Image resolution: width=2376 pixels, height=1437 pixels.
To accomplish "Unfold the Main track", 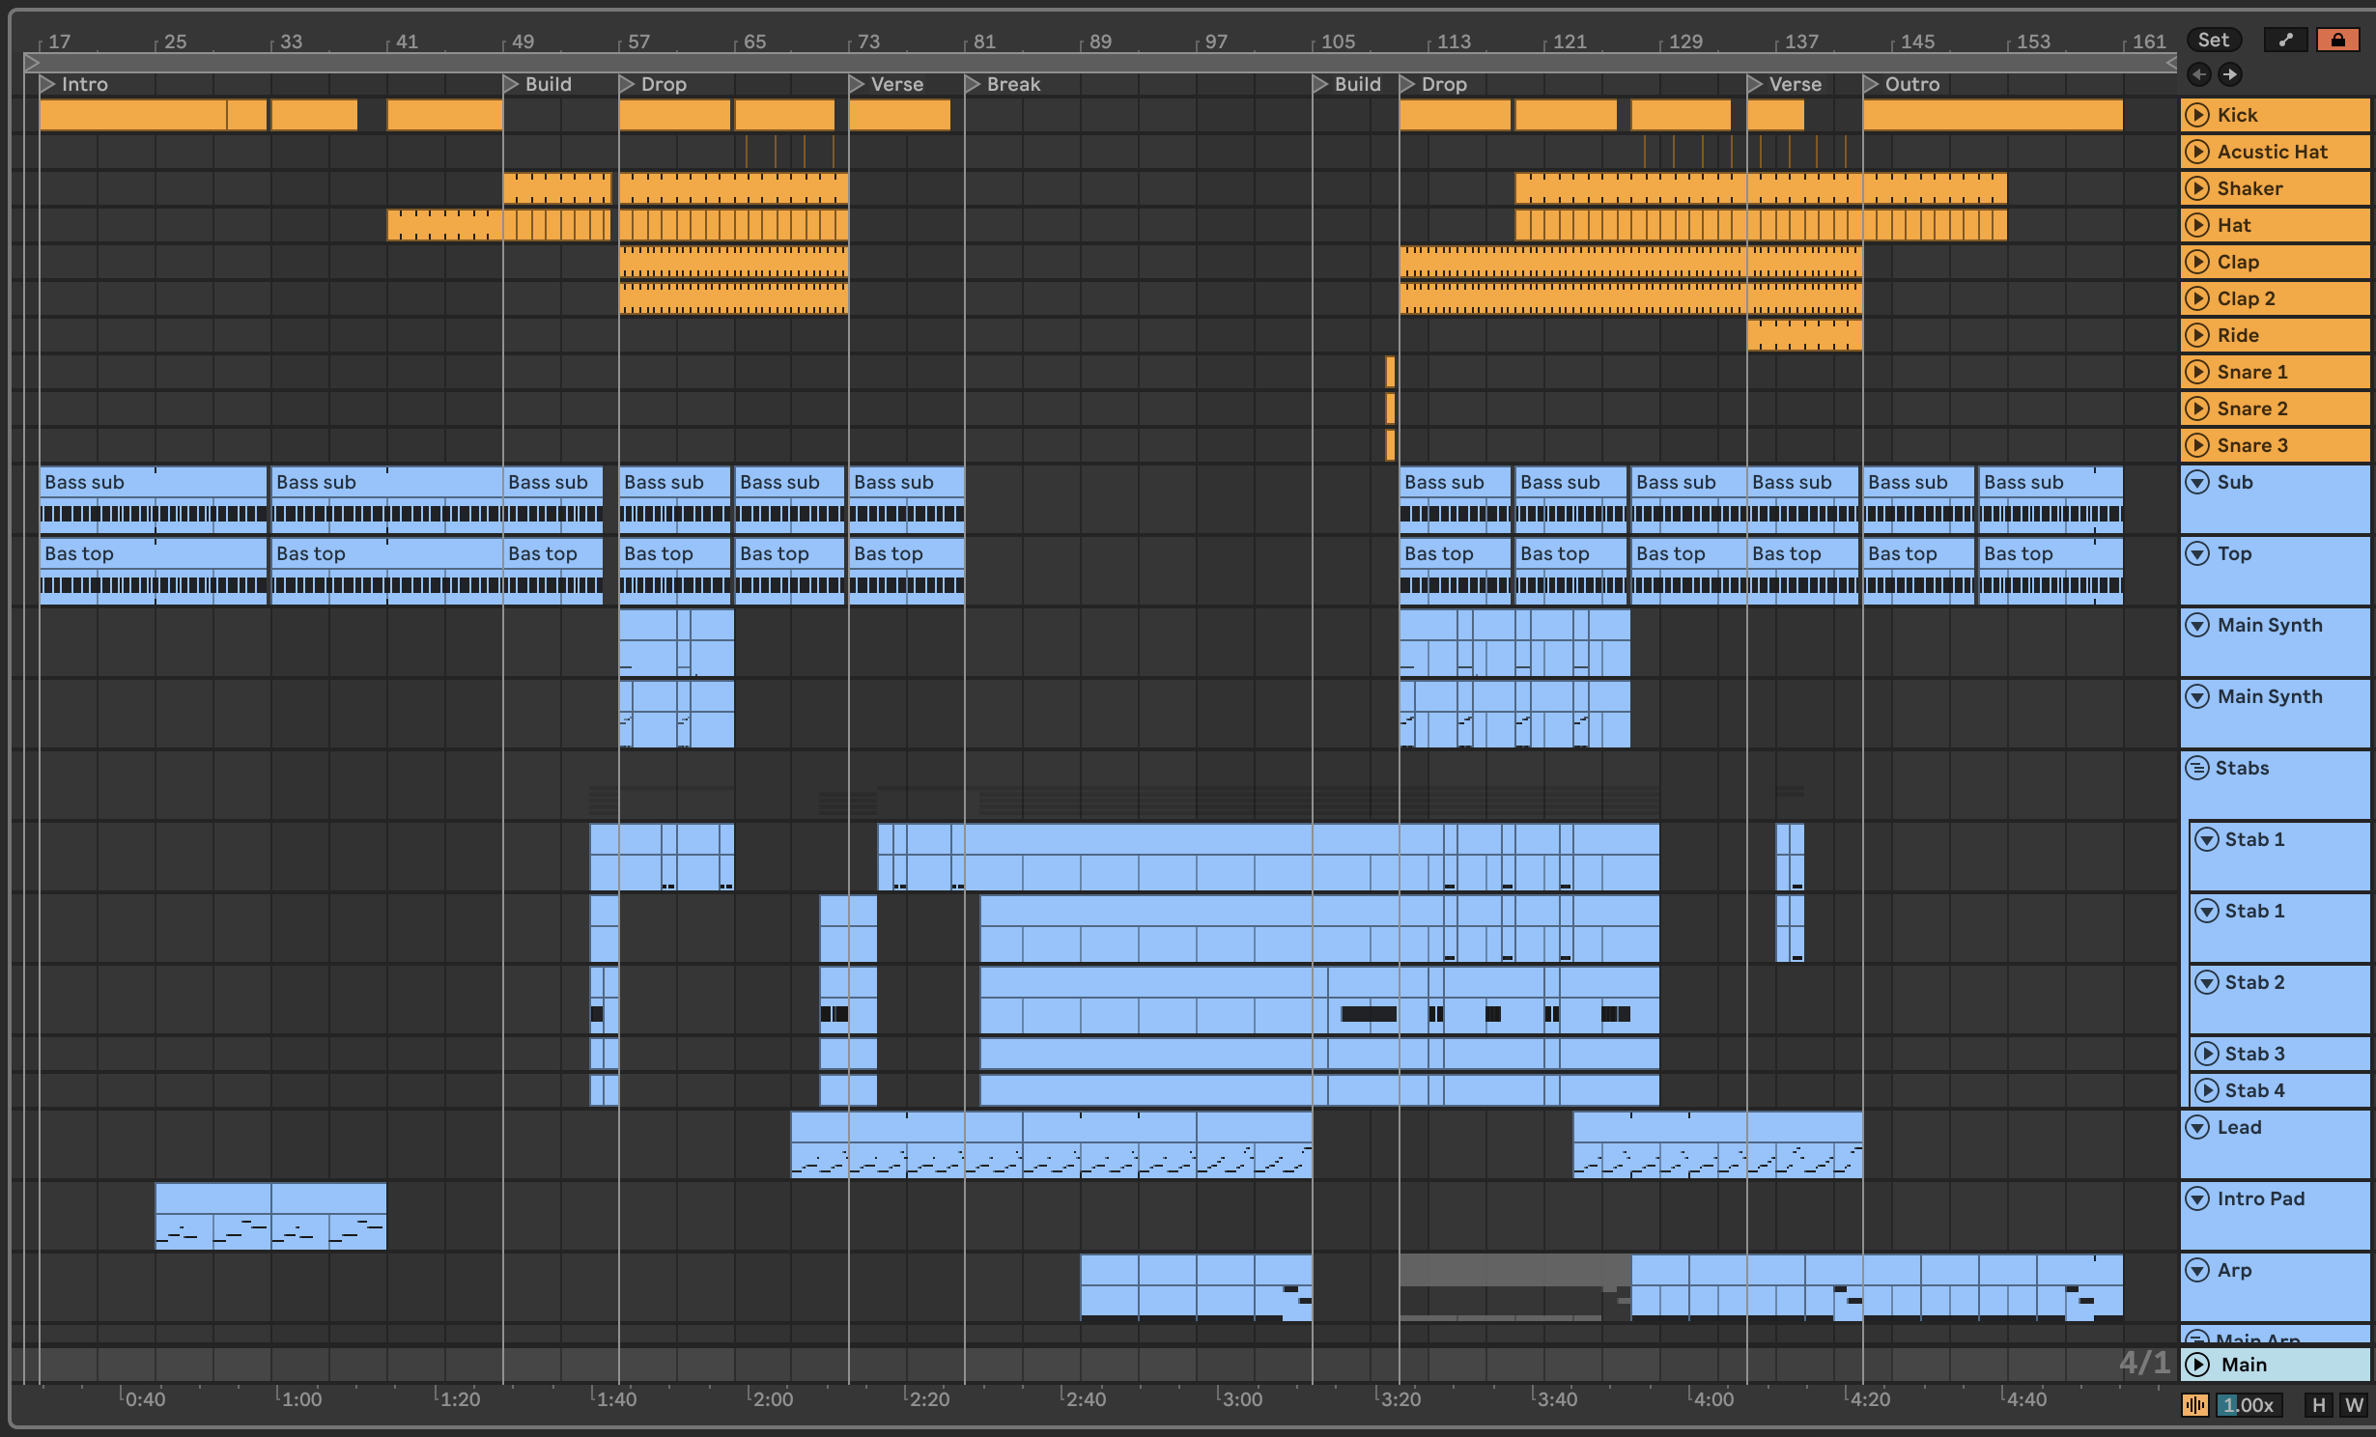I will click(2197, 1365).
